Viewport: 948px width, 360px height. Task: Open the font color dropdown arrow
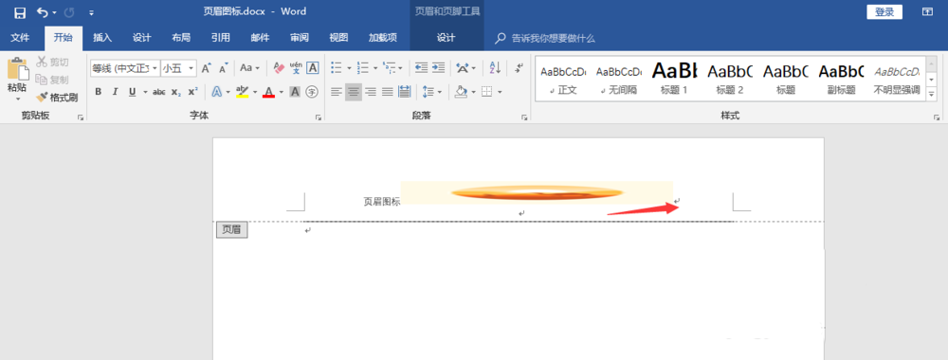pyautogui.click(x=282, y=93)
